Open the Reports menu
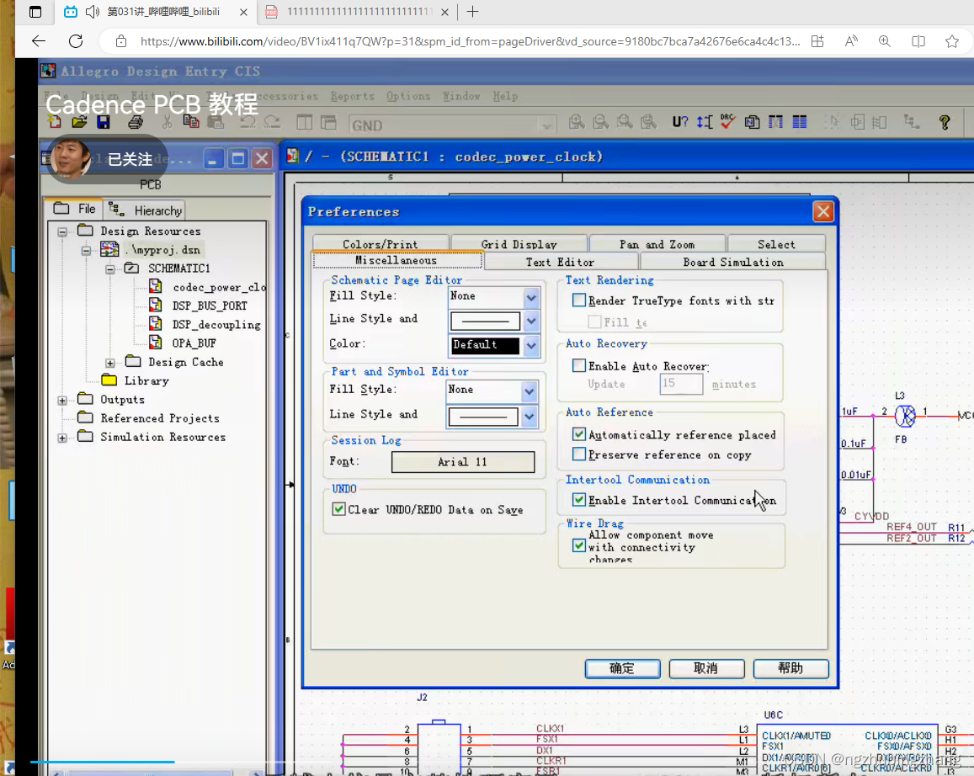The height and width of the screenshot is (776, 974). point(352,96)
